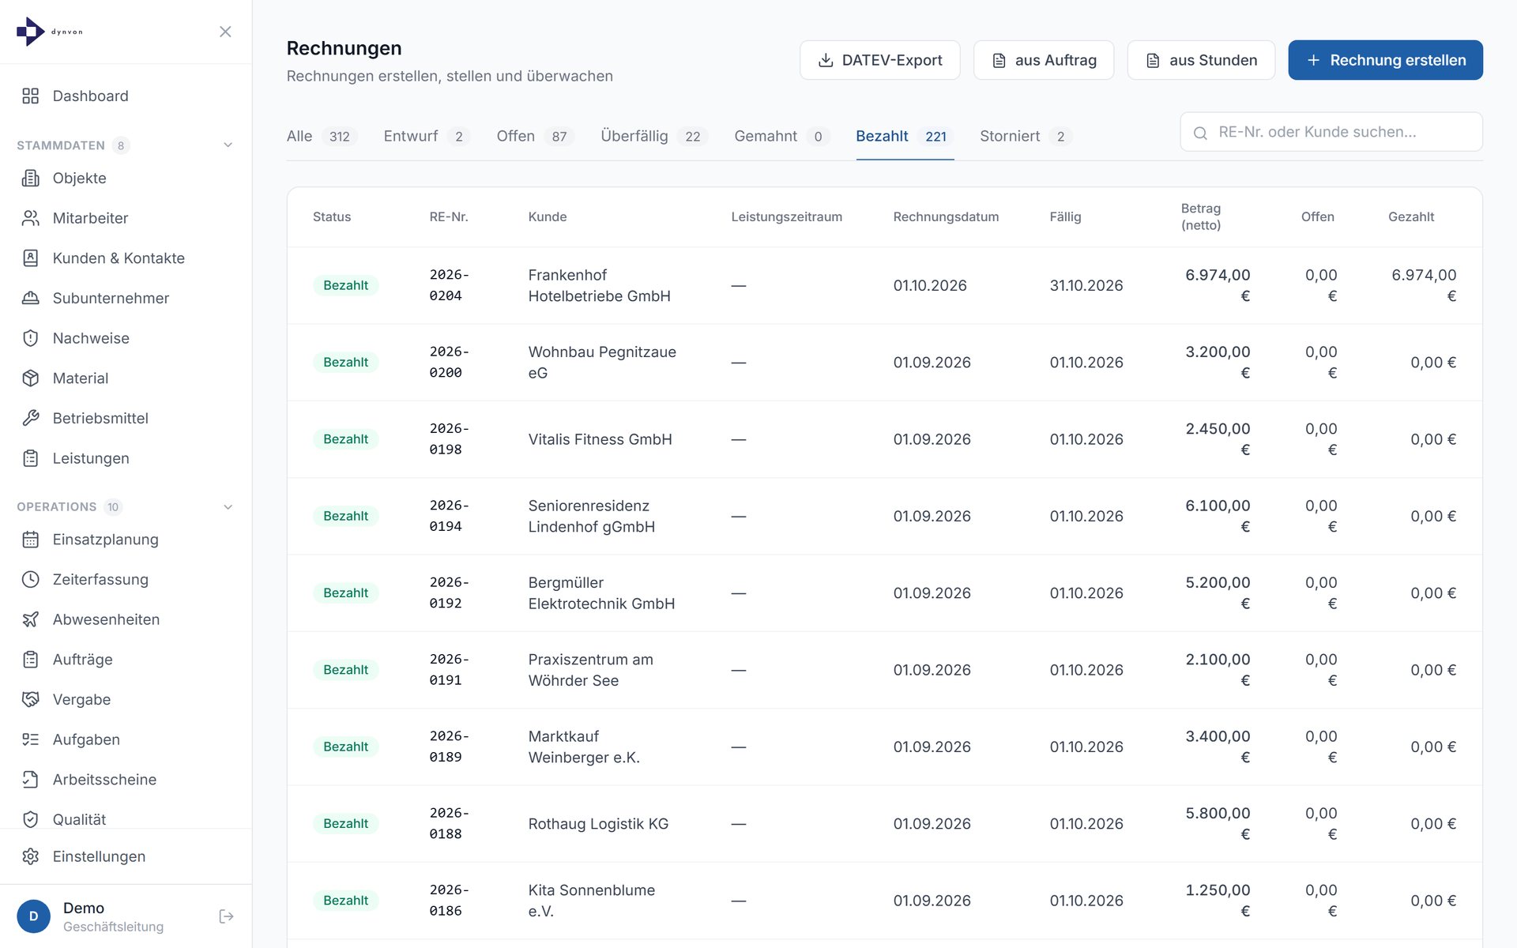
Task: Open Zeiterfassung via the clock icon
Action: click(x=30, y=579)
